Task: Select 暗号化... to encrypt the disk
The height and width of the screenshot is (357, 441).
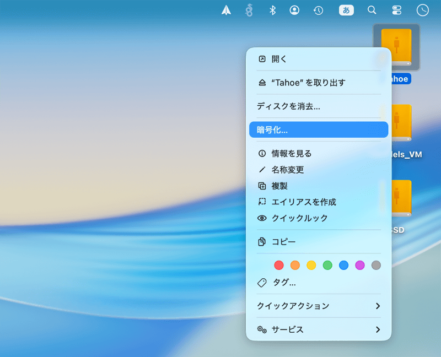Action: [x=319, y=129]
